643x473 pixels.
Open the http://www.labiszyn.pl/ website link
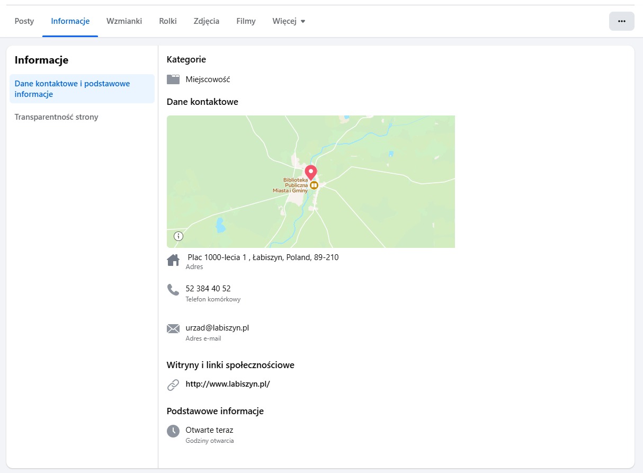click(228, 384)
